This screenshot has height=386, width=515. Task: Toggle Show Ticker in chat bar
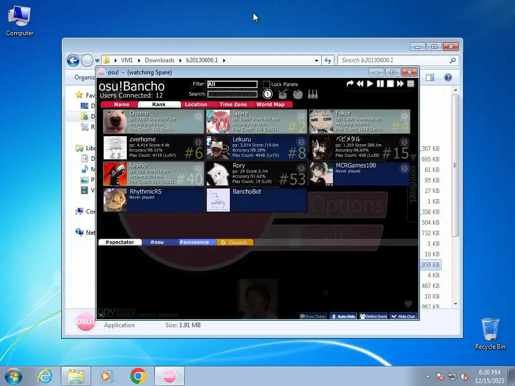coord(312,317)
